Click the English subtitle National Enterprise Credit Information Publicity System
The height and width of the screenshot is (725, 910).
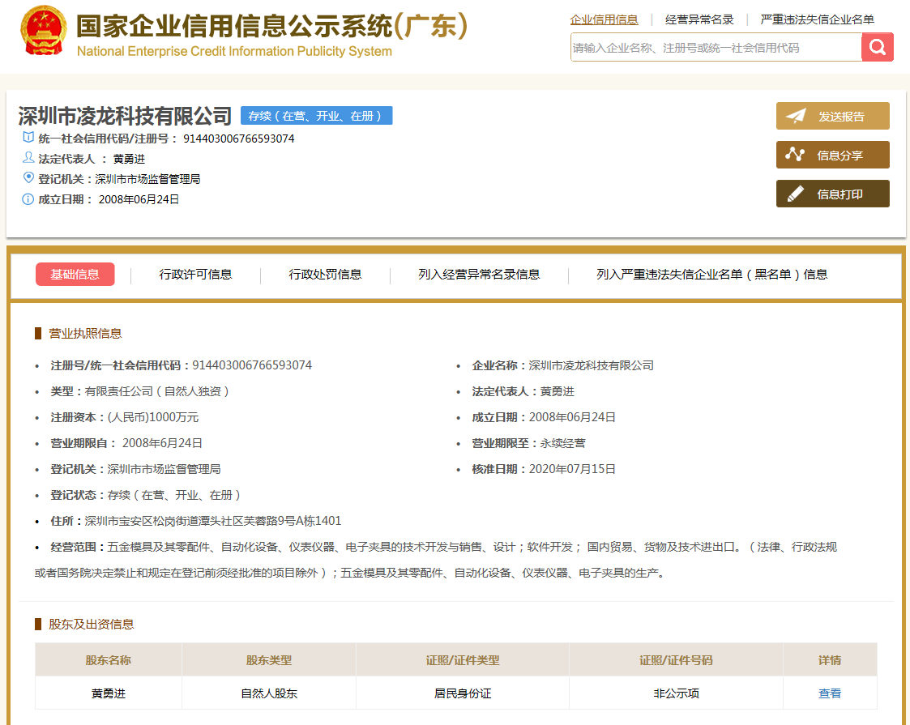click(x=234, y=51)
